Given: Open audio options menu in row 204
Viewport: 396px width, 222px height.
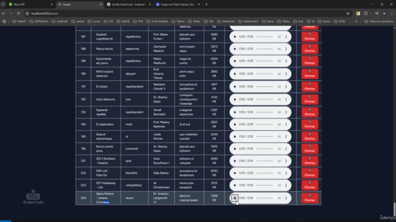Looking at the screenshot, I should 286,198.
